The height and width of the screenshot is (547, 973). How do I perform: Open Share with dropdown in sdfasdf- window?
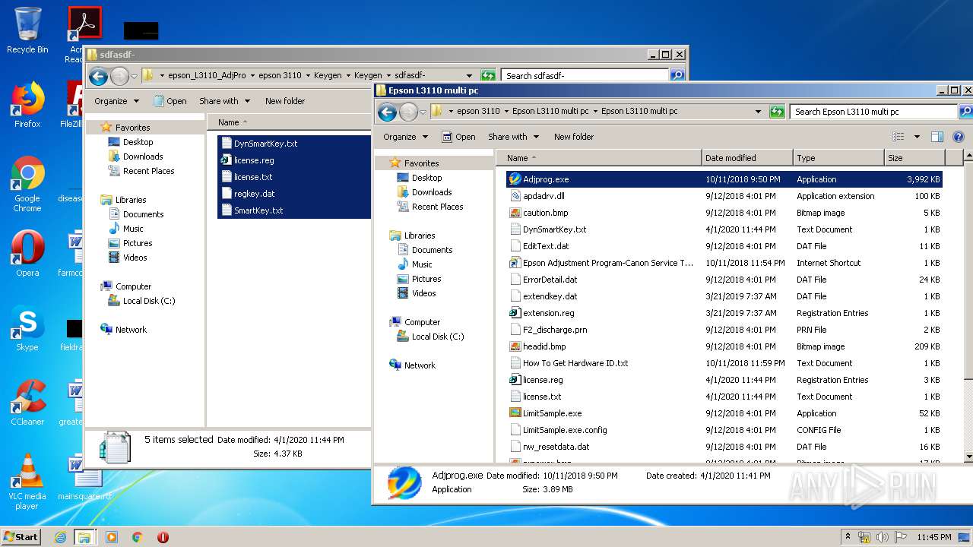(x=224, y=101)
